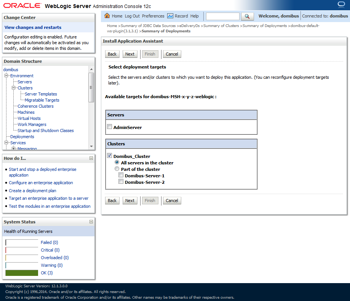
Task: Open Migratable Targets tree item
Action: point(42,100)
